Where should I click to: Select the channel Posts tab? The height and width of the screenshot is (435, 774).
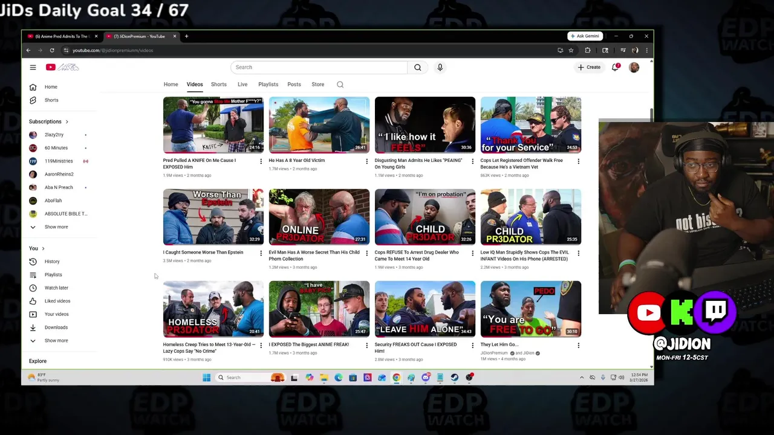pos(294,85)
